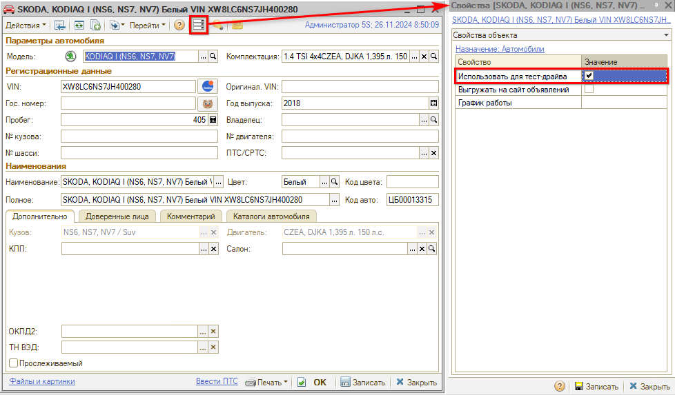Clear the Комплектация field
Image resolution: width=675 pixels, height=395 pixels.
pyautogui.click(x=424, y=57)
